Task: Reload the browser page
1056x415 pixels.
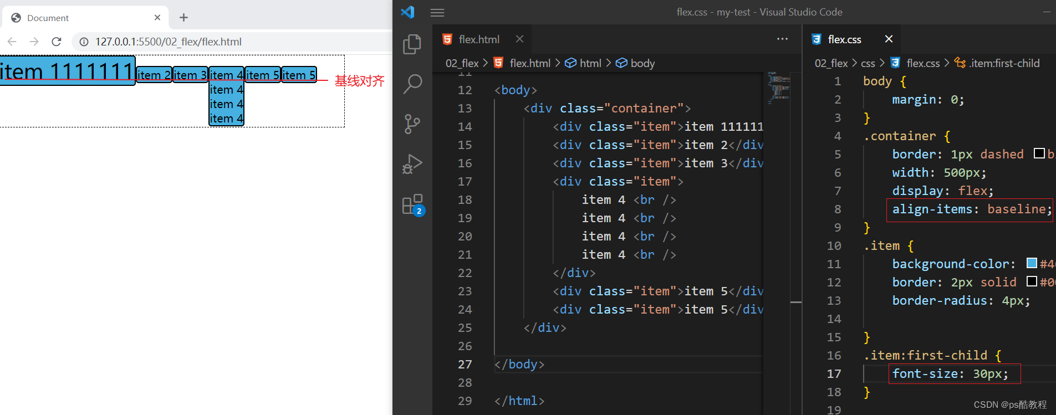Action: (56, 42)
